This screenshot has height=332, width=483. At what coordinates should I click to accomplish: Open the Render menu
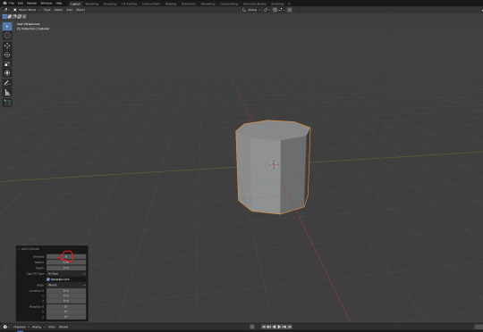click(31, 3)
